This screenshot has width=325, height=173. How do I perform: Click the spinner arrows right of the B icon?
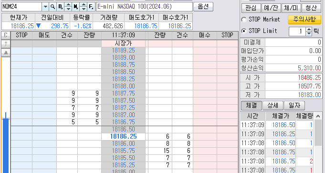tap(68, 7)
